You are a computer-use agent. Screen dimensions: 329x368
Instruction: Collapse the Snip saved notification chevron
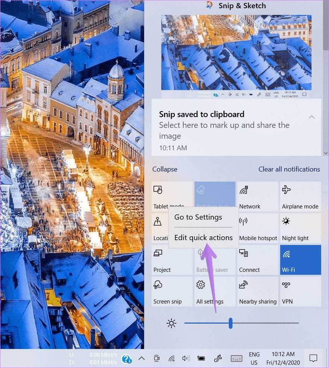tap(311, 117)
